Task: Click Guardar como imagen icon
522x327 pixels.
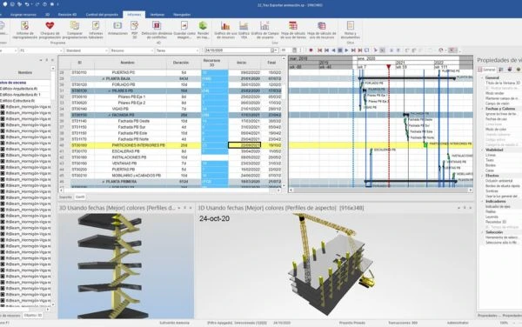Action: click(x=184, y=25)
